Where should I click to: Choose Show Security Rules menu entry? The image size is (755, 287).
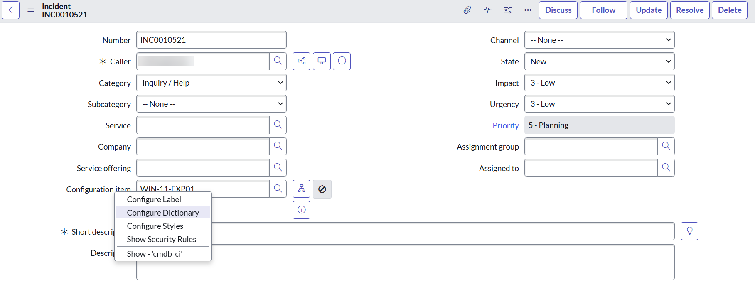(161, 239)
